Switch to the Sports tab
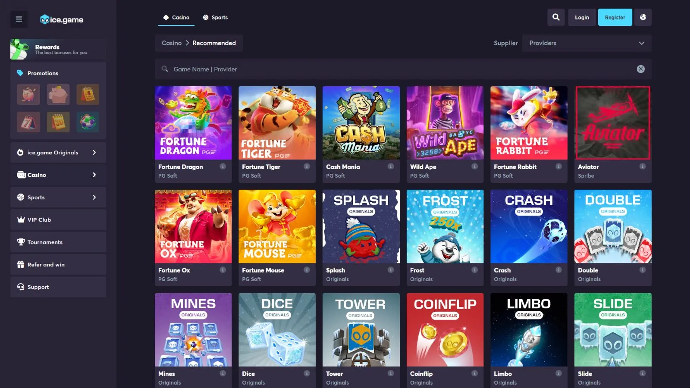 (215, 18)
